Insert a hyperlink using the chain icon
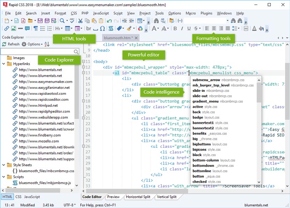Image resolution: width=290 pixels, height=208 pixels. [7, 29]
